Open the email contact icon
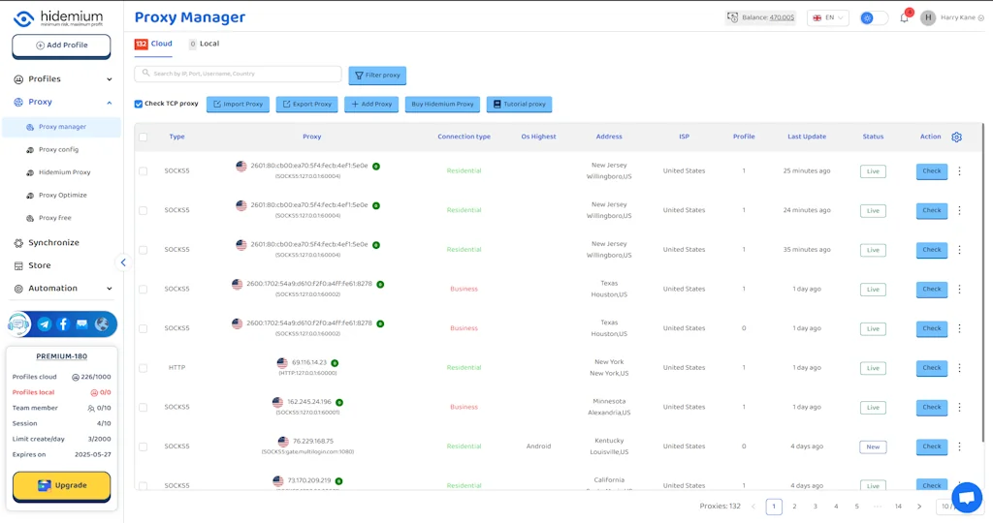The image size is (993, 523). pos(81,324)
